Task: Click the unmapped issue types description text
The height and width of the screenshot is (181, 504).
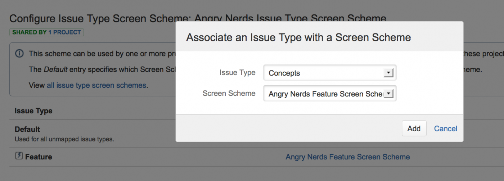Action: pyautogui.click(x=64, y=139)
